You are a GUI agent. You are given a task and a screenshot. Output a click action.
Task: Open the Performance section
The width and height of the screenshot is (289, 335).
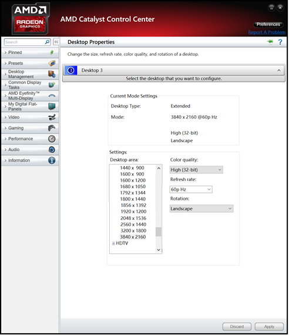tap(30, 139)
